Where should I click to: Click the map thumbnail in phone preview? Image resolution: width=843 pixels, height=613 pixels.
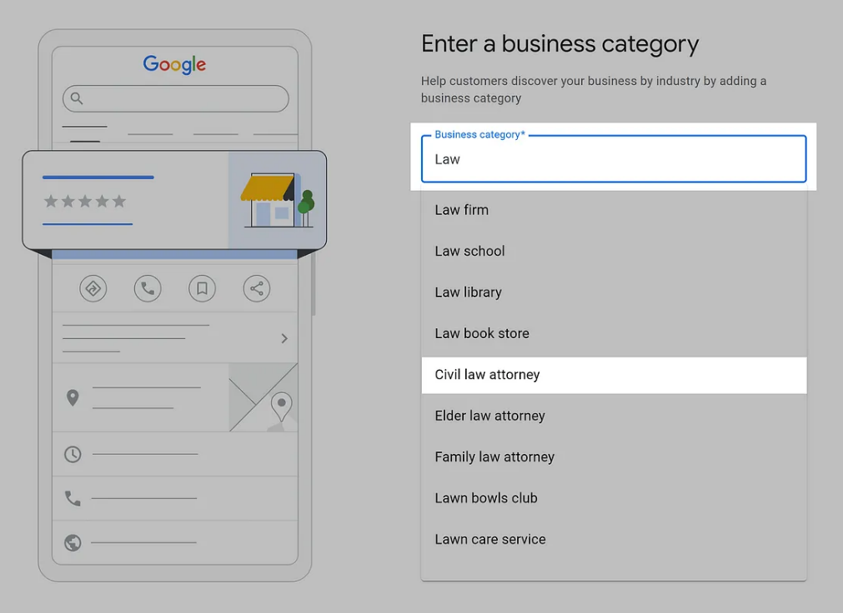pos(263,397)
